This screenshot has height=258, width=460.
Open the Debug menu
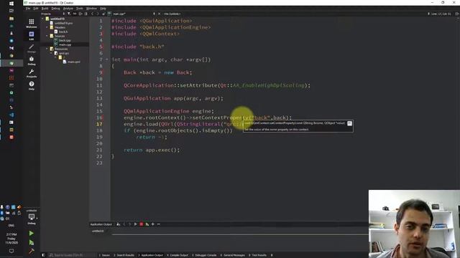pyautogui.click(x=55, y=9)
